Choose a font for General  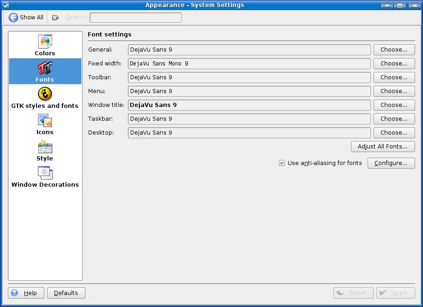(x=394, y=50)
